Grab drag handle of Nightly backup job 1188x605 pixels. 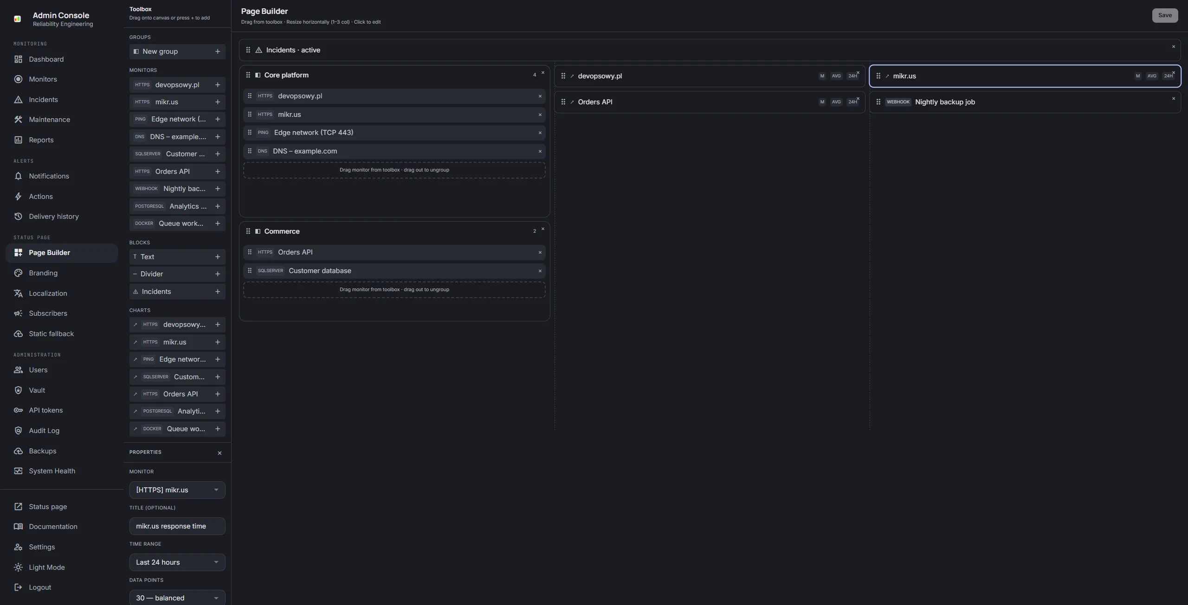pyautogui.click(x=878, y=102)
